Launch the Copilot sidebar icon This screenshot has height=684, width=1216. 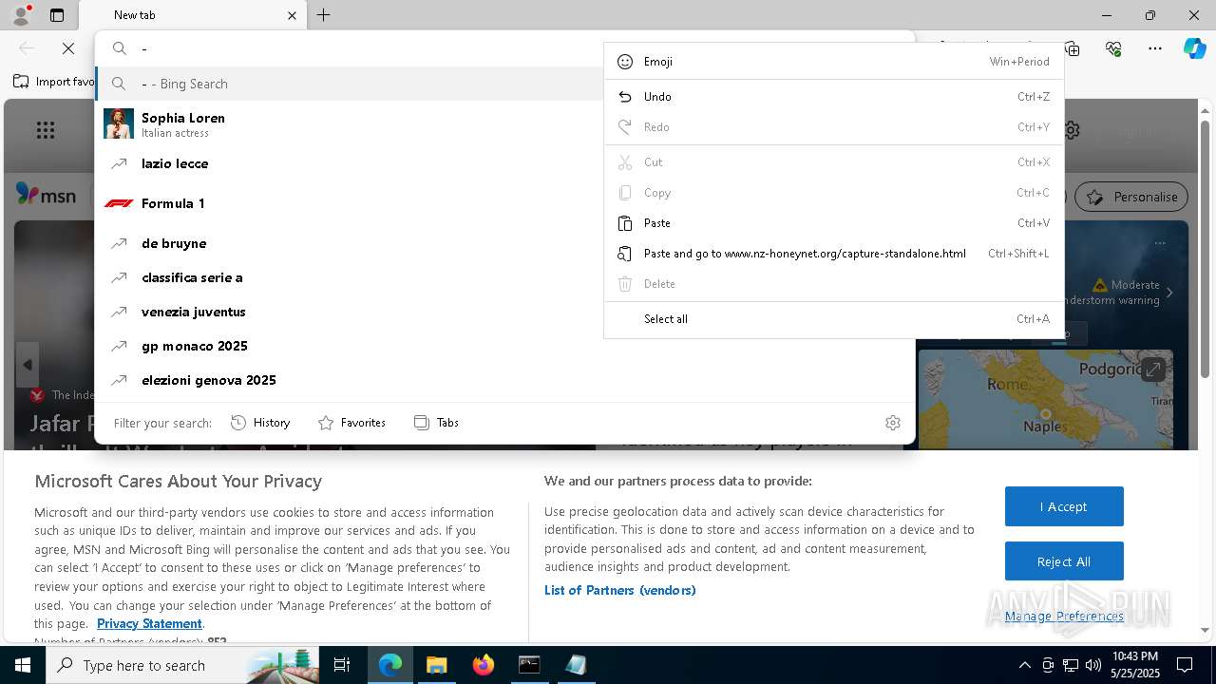coord(1194,48)
